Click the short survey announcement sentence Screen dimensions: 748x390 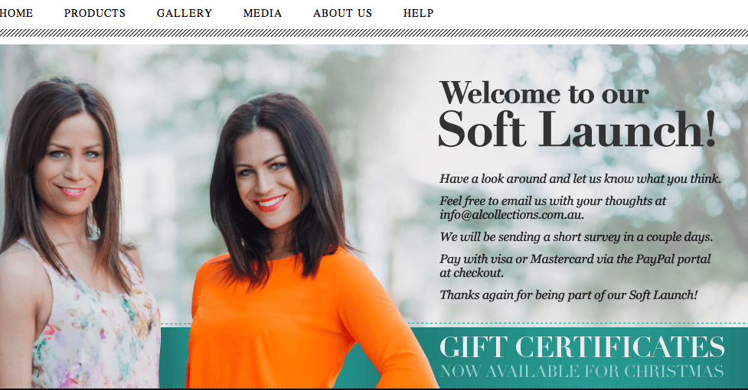pyautogui.click(x=577, y=237)
